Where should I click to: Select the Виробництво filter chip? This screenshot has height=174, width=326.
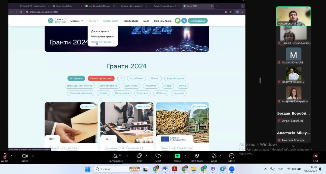[x=175, y=78]
